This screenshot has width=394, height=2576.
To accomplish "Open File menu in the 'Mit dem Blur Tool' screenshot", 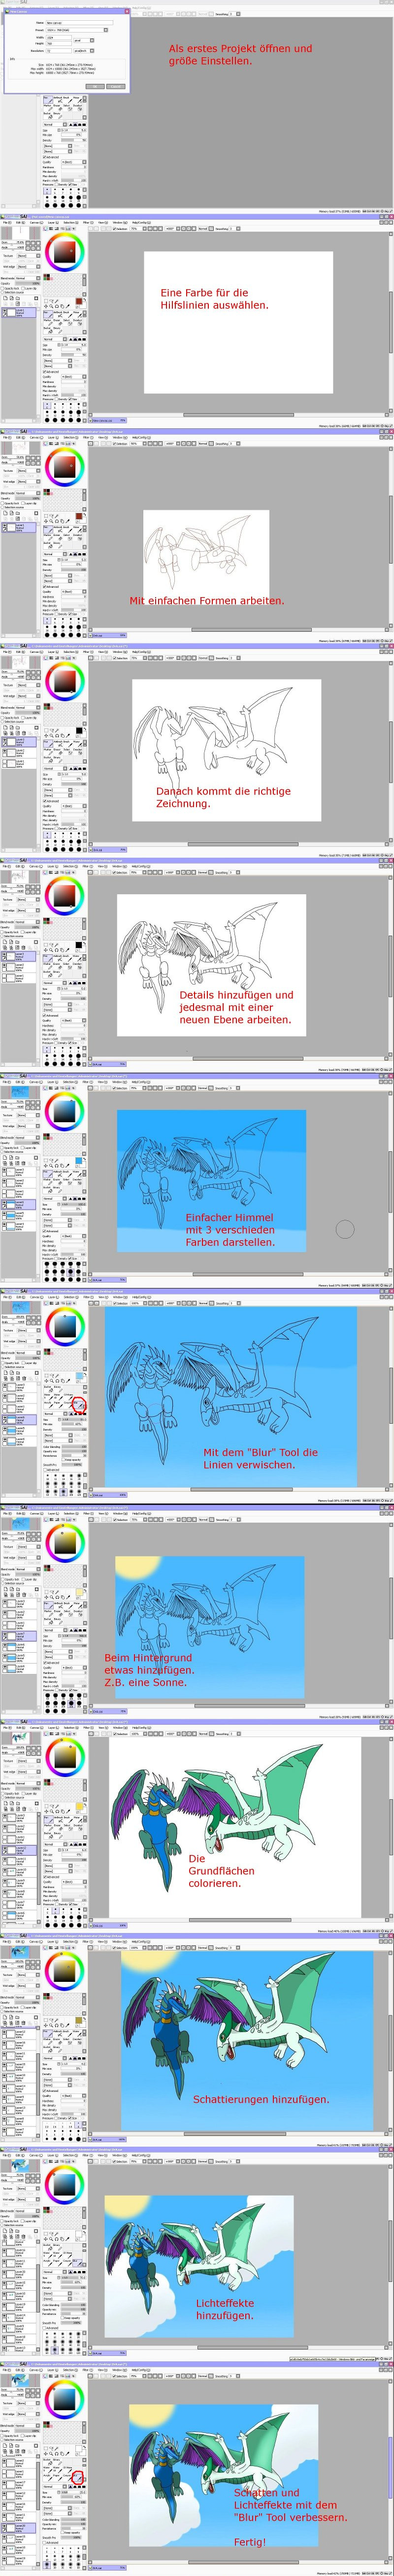I will point(7,1297).
